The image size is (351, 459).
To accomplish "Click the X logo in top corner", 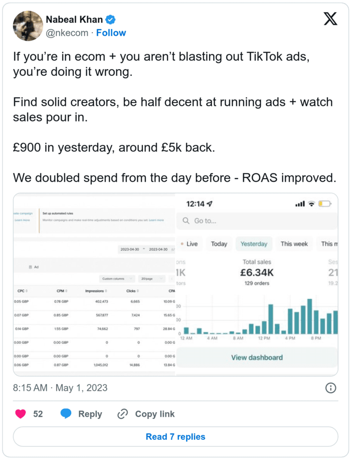I will coord(329,20).
